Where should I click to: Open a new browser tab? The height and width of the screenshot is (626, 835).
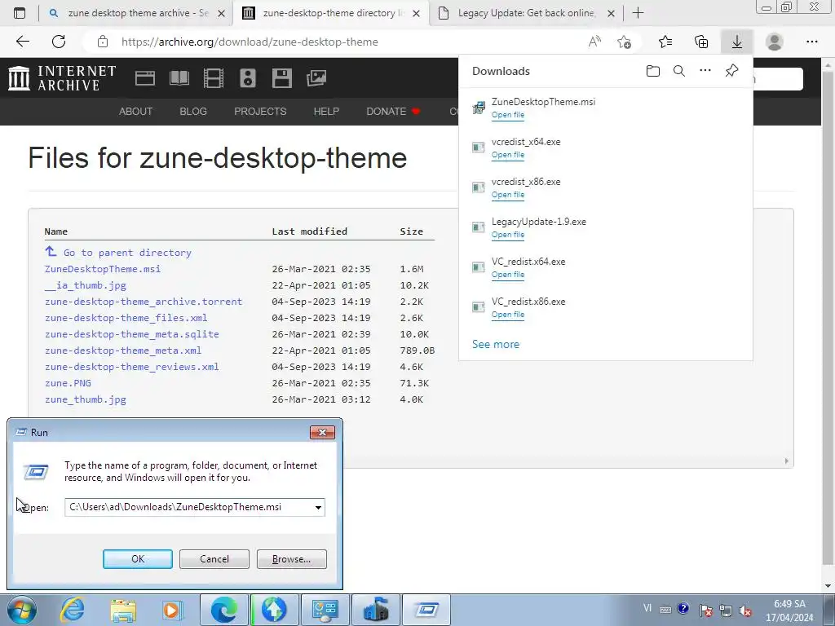tap(638, 13)
